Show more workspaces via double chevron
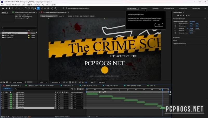This screenshot has height=118, width=208. pyautogui.click(x=205, y=8)
